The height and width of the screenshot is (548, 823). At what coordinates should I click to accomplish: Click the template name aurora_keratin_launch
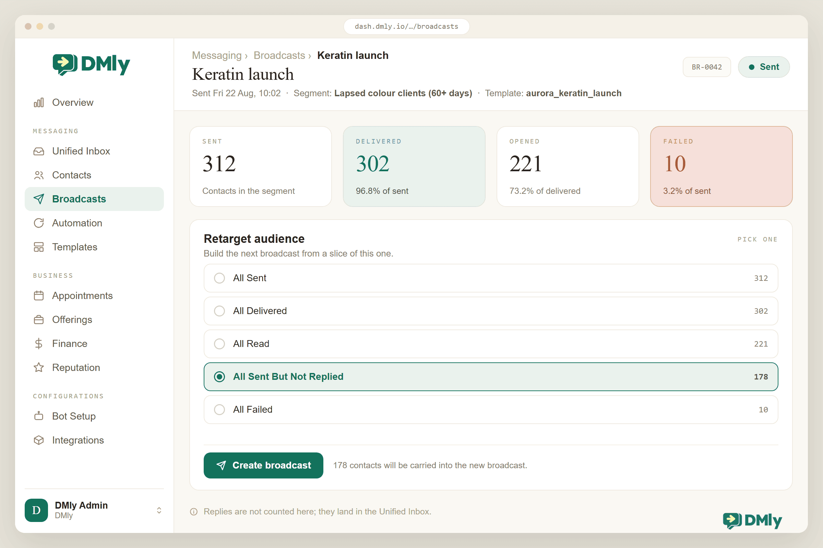[574, 93]
